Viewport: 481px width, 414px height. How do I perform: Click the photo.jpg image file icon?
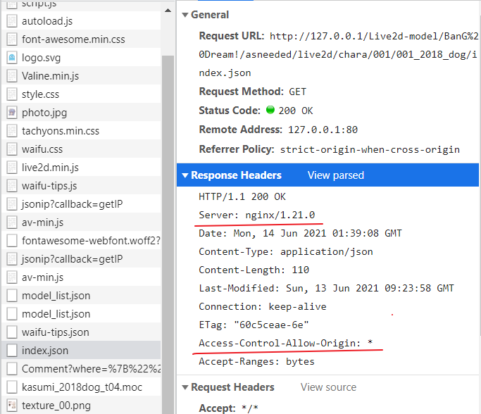tap(12, 113)
